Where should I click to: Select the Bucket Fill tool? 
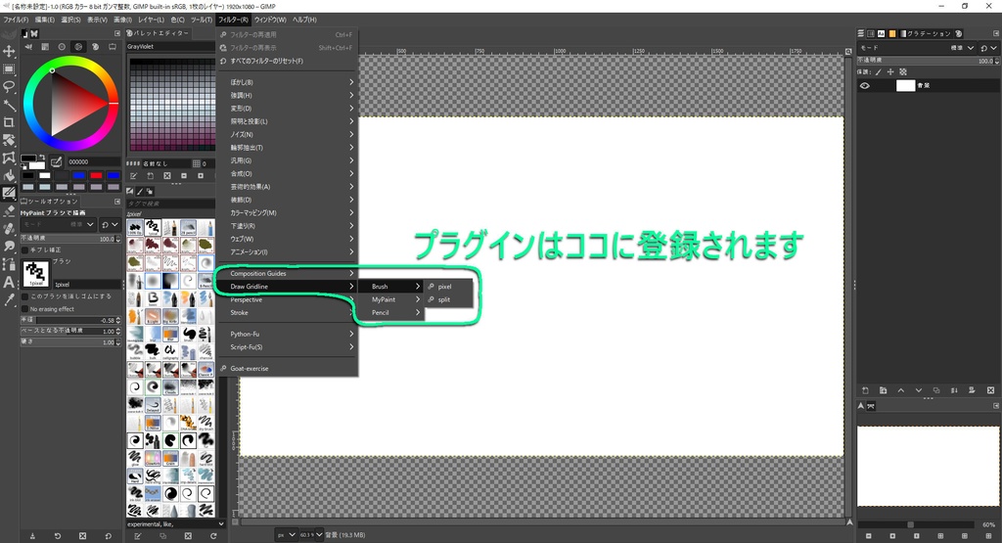(x=9, y=175)
